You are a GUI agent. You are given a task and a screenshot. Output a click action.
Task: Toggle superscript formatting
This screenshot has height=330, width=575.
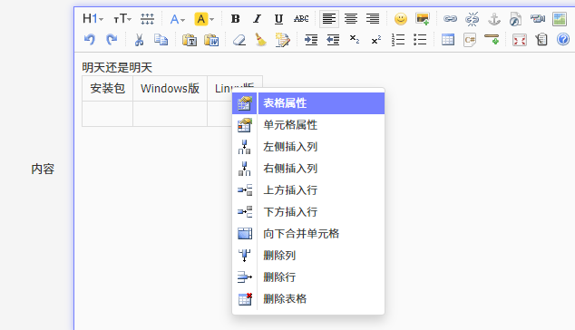click(x=376, y=40)
